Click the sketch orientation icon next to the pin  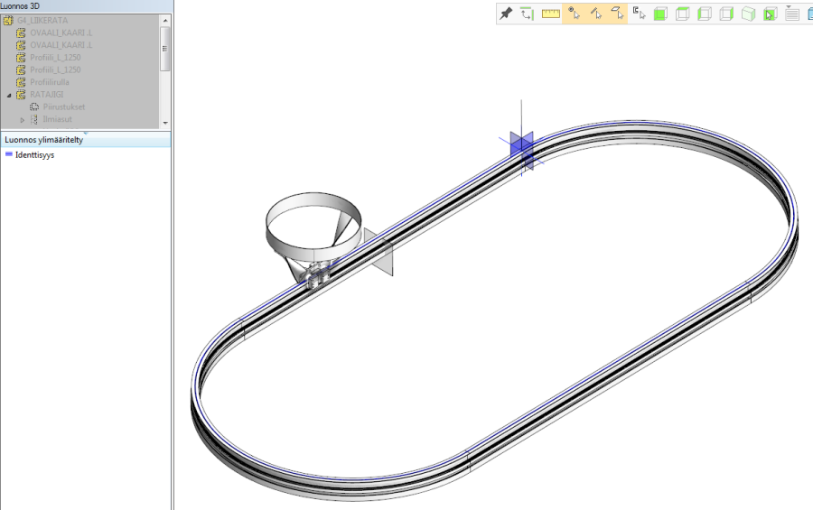coord(528,14)
